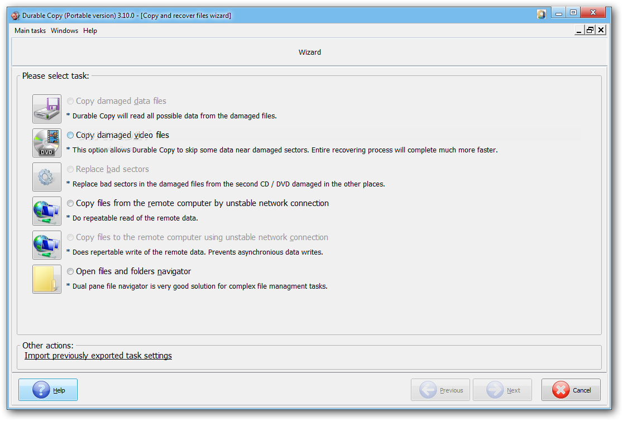
Task: Click the network icon beside Copy files from remote computer
Action: [x=47, y=211]
